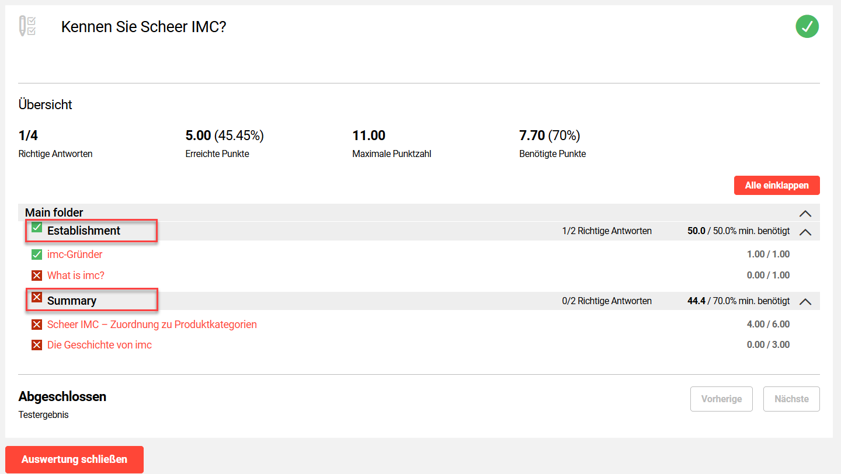The height and width of the screenshot is (474, 841).
Task: Select the Summary folder heading
Action: (72, 301)
